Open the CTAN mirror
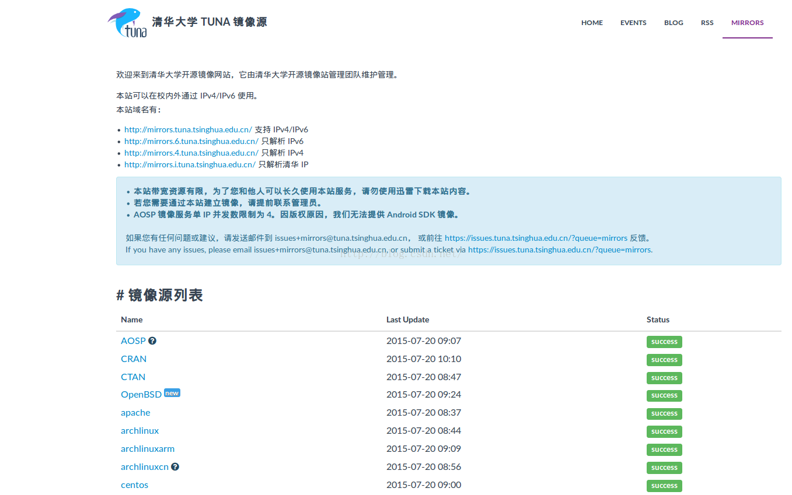This screenshot has height=495, width=792. tap(133, 377)
